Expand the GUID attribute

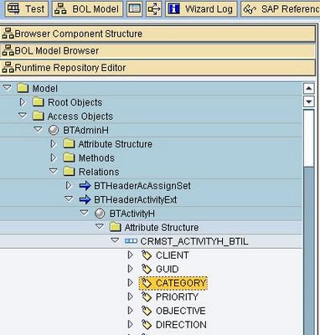pyautogui.click(x=130, y=269)
